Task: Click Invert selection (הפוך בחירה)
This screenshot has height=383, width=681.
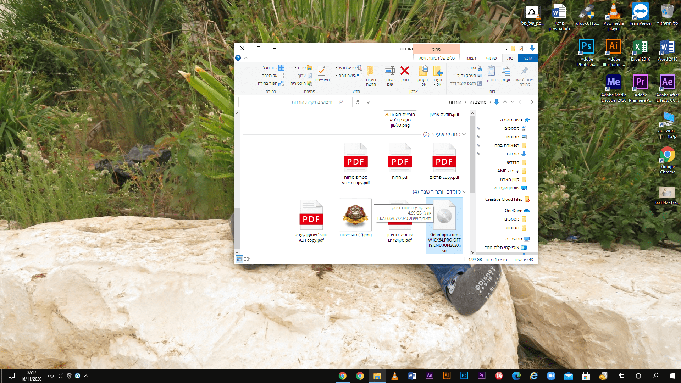Action: pyautogui.click(x=271, y=83)
